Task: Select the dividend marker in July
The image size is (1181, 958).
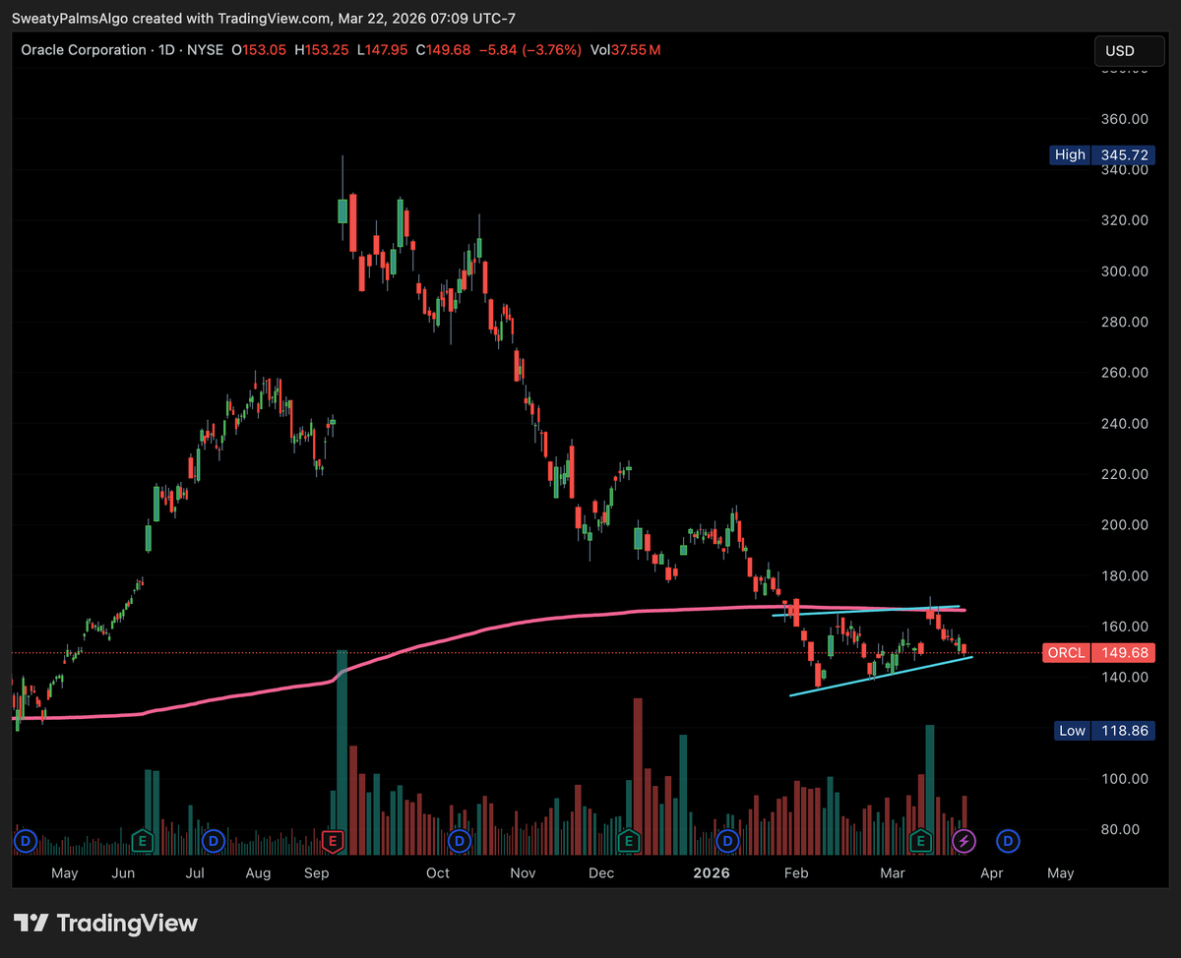Action: click(213, 841)
